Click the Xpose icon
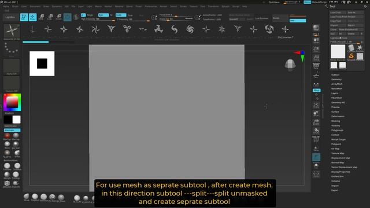370x208 pixels. (316, 174)
